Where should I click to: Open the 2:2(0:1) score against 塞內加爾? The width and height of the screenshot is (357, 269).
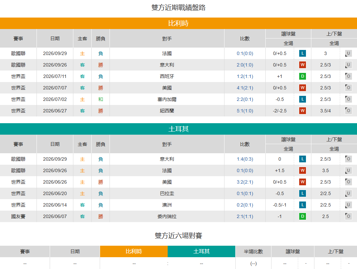pos(245,99)
